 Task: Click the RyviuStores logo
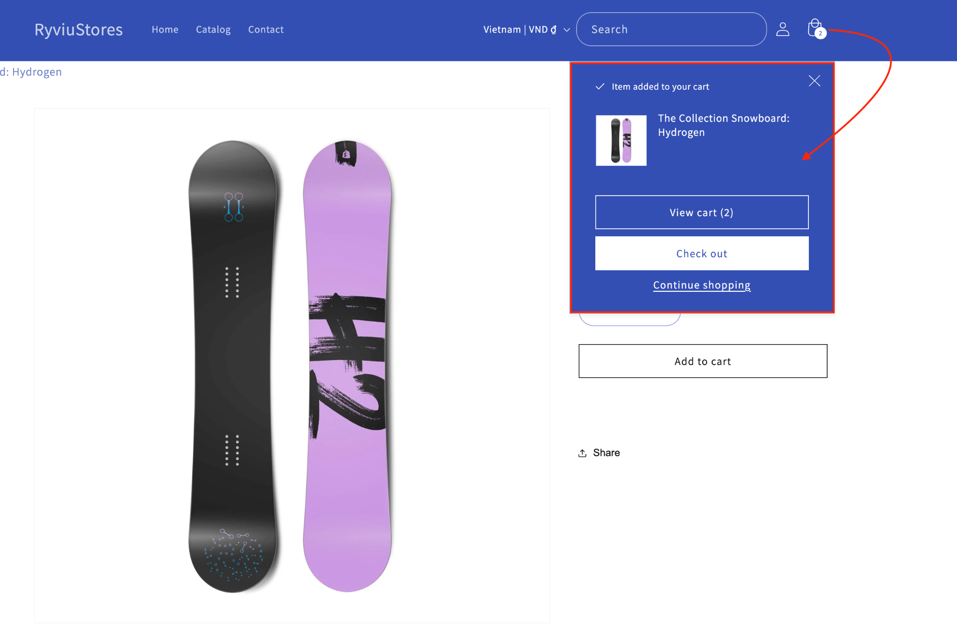pos(79,29)
